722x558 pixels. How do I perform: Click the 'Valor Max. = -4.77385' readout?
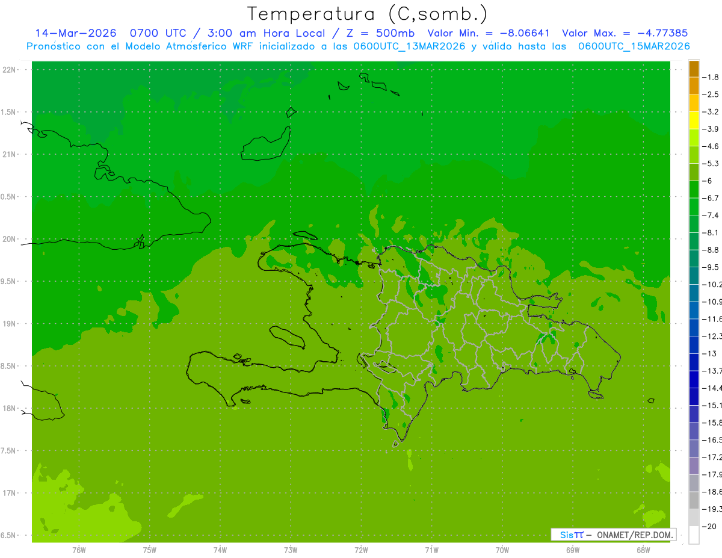[x=625, y=33]
